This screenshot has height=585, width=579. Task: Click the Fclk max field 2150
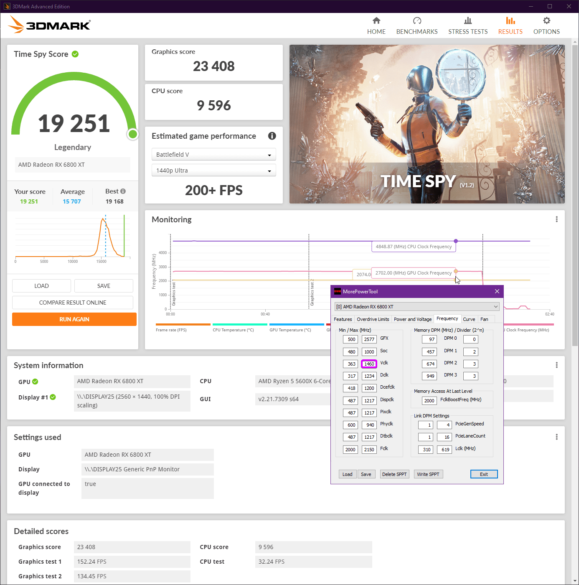click(x=369, y=450)
